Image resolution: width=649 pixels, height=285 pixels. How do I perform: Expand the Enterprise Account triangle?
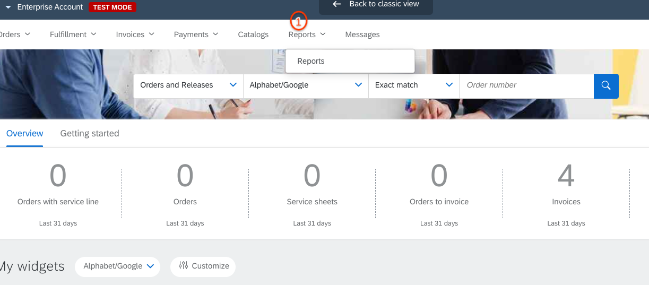(8, 7)
